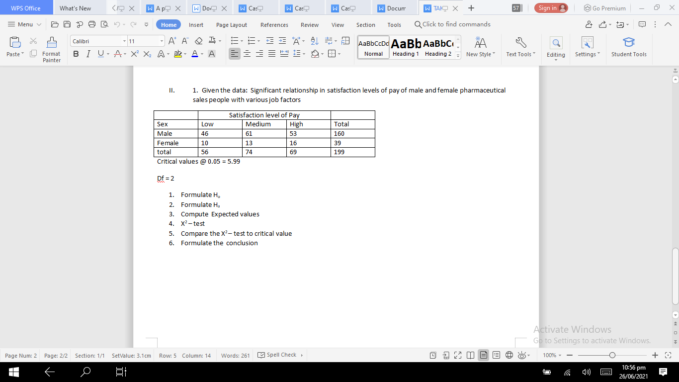Click the Sign in button
Image resolution: width=679 pixels, height=382 pixels.
[x=551, y=7]
